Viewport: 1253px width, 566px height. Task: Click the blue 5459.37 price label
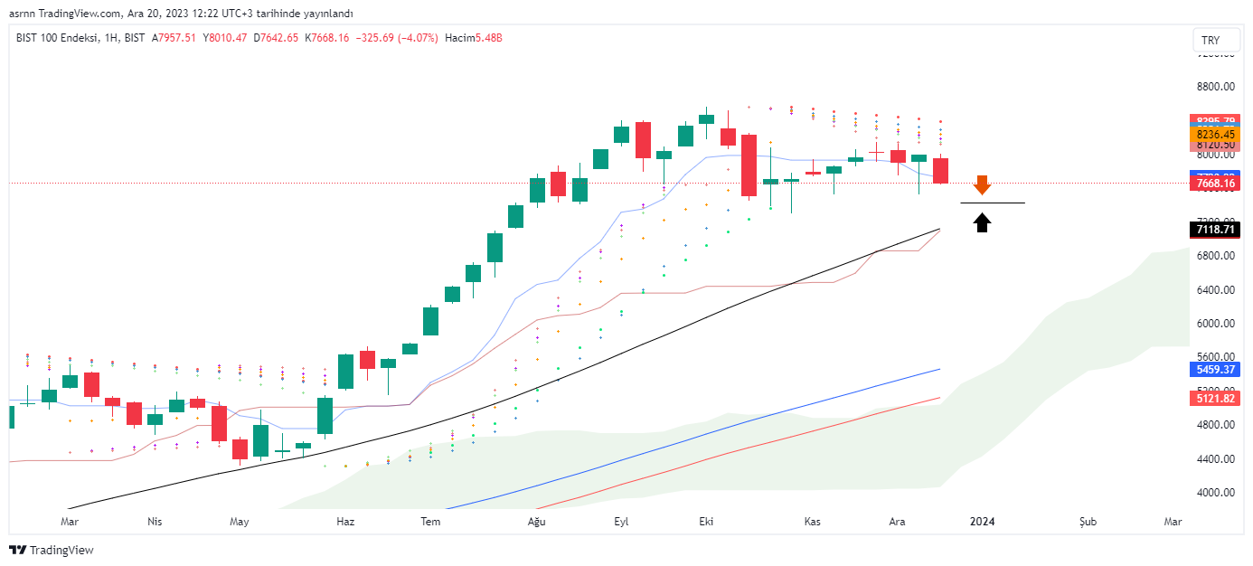[1215, 370]
